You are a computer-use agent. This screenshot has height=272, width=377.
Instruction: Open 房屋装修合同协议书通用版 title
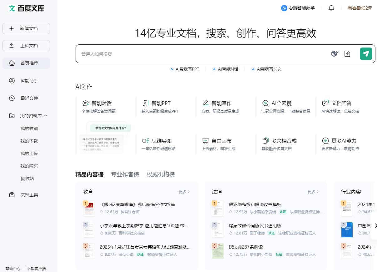click(x=255, y=226)
